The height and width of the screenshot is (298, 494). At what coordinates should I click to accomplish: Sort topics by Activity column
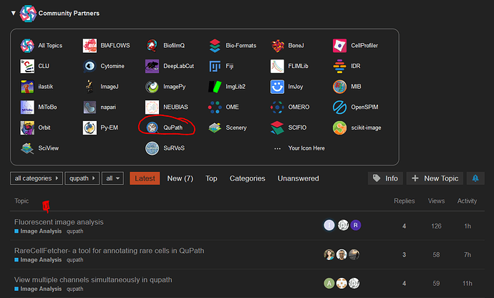tap(467, 201)
